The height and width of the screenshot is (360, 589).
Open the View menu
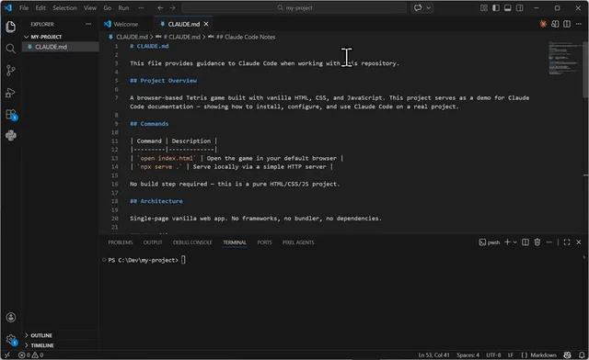(x=90, y=8)
